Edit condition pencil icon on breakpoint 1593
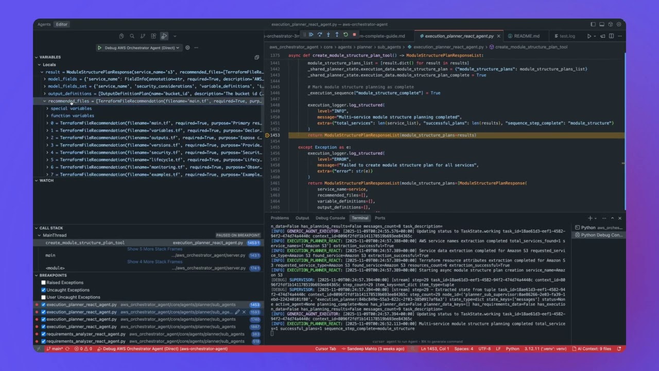This screenshot has height=371, width=659. 237,312
